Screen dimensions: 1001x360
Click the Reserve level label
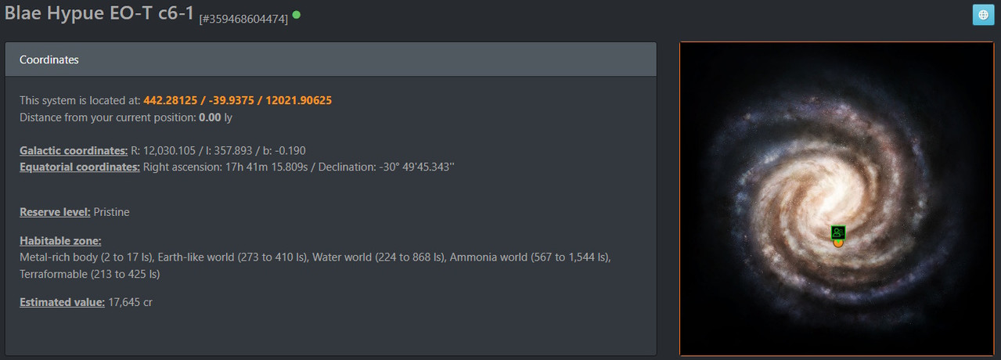point(55,212)
